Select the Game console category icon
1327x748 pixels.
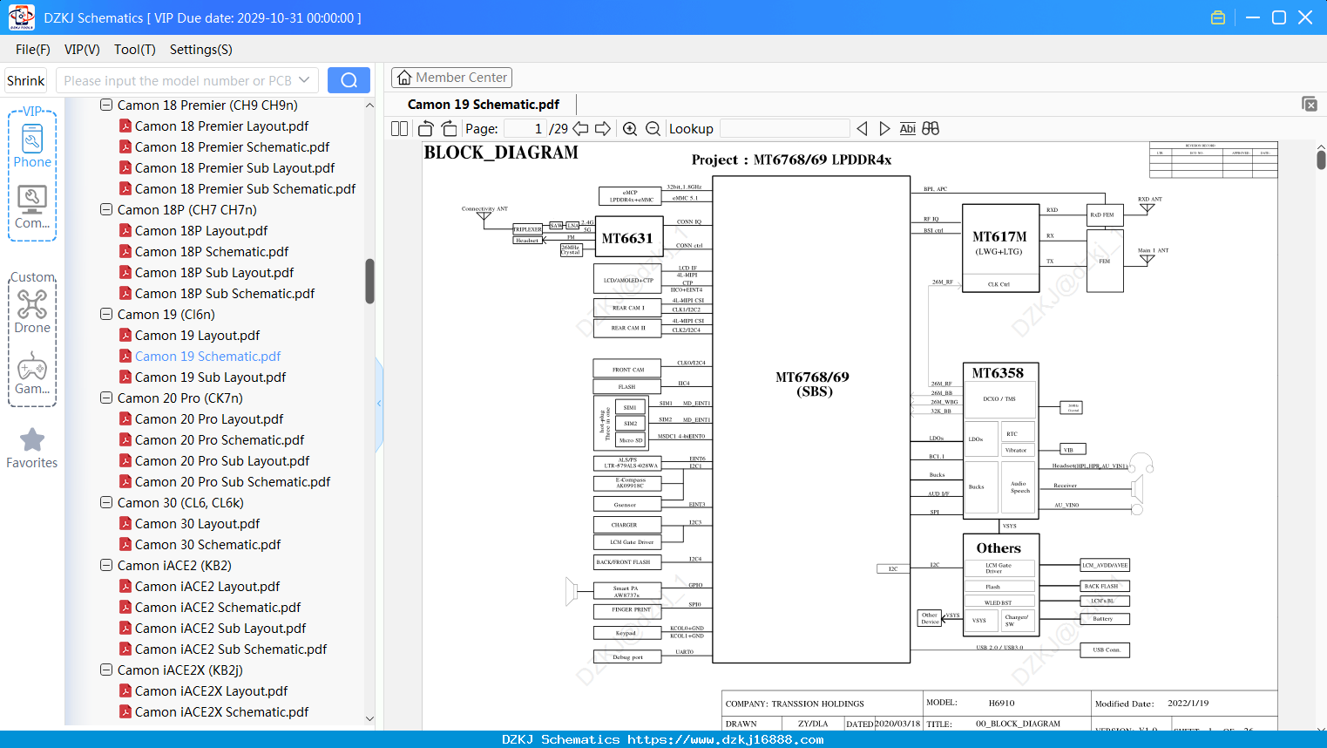click(32, 373)
